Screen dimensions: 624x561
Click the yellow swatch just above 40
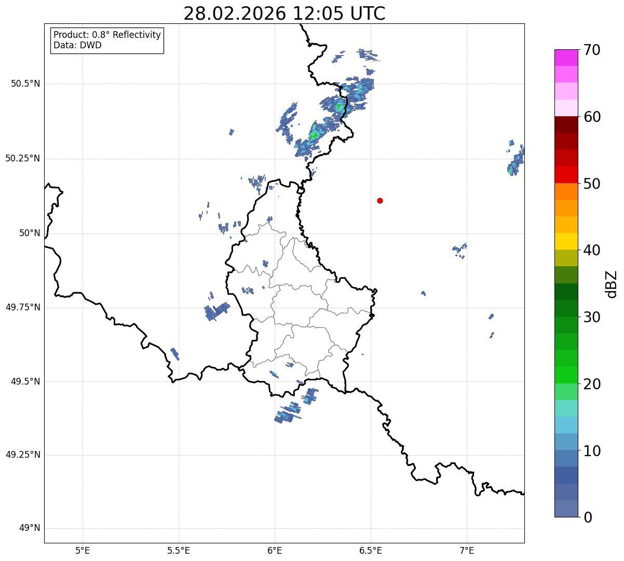tap(566, 241)
